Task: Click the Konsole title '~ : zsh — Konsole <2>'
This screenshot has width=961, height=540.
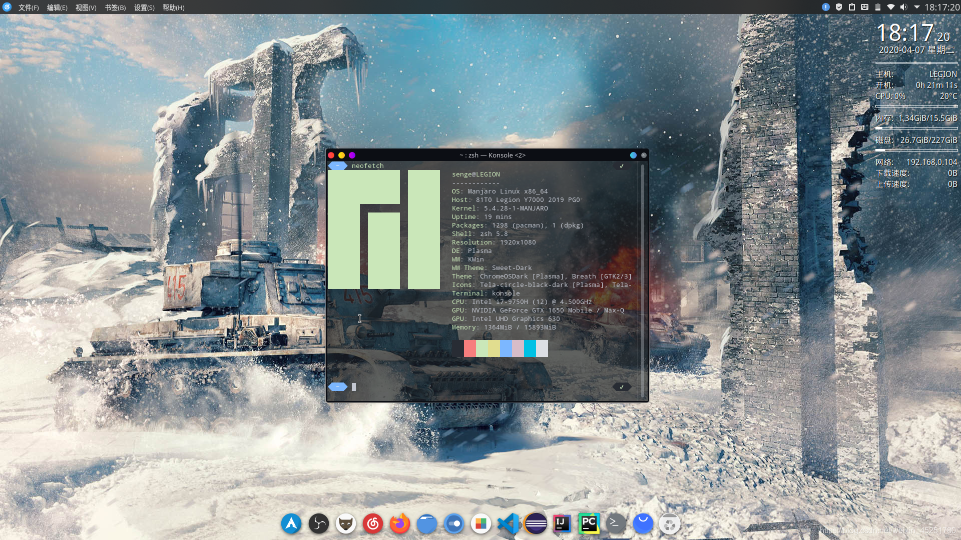Action: (493, 155)
